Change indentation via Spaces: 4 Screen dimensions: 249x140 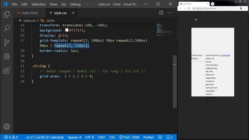click(74, 137)
